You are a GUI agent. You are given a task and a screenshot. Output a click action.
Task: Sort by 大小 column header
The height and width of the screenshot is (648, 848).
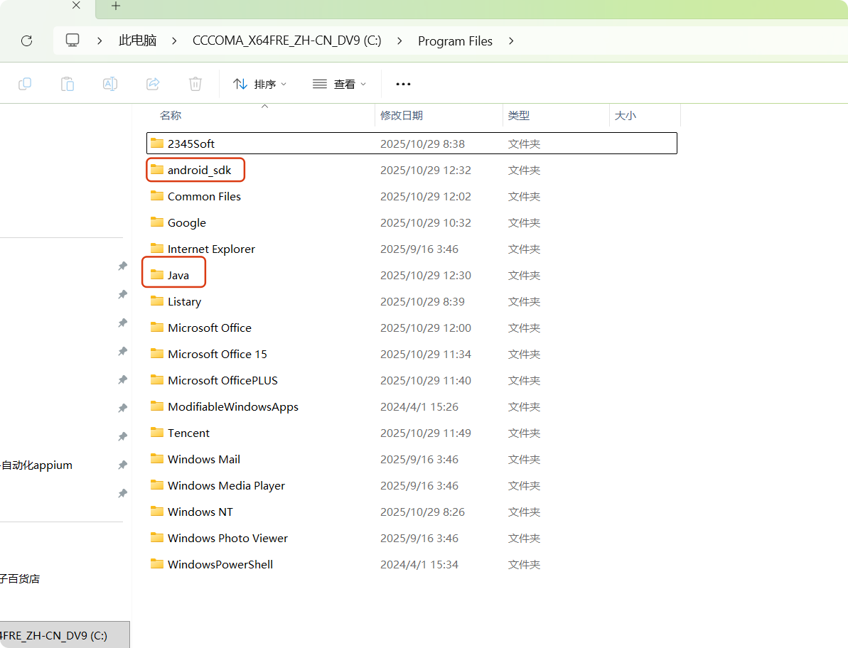pos(626,116)
